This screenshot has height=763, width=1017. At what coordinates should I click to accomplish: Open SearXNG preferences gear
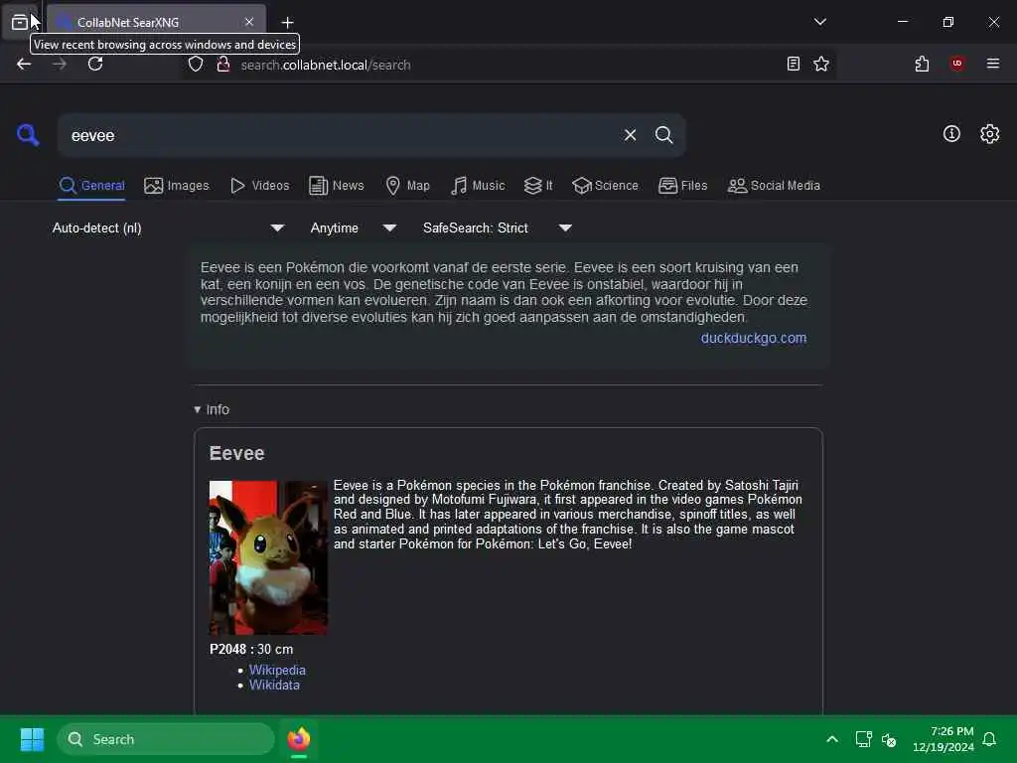(x=989, y=134)
